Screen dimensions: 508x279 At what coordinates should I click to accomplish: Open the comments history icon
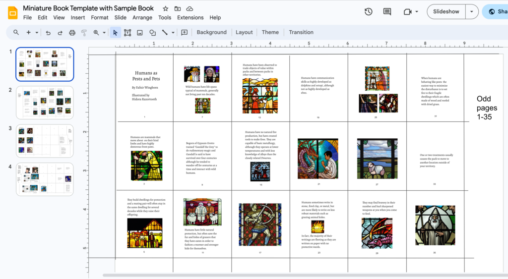(387, 12)
